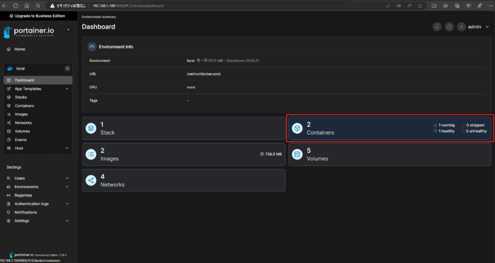
Task: Click the '1 healthy' containers status
Action: [x=444, y=131]
